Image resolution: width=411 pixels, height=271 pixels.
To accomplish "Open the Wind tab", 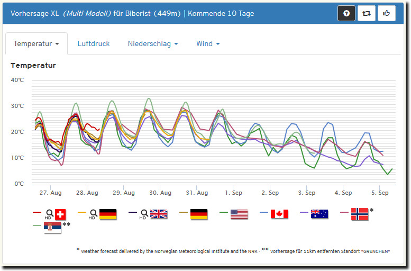I will point(208,43).
